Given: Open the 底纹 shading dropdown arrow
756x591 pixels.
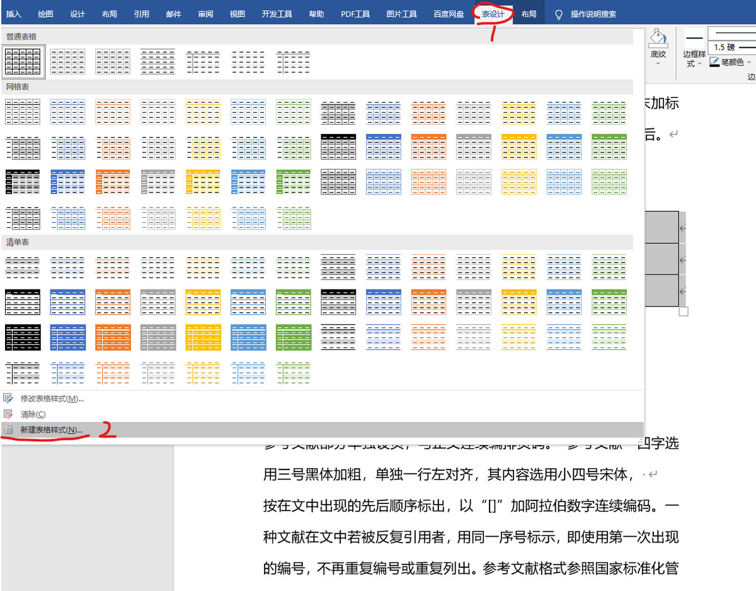Looking at the screenshot, I should click(x=658, y=64).
